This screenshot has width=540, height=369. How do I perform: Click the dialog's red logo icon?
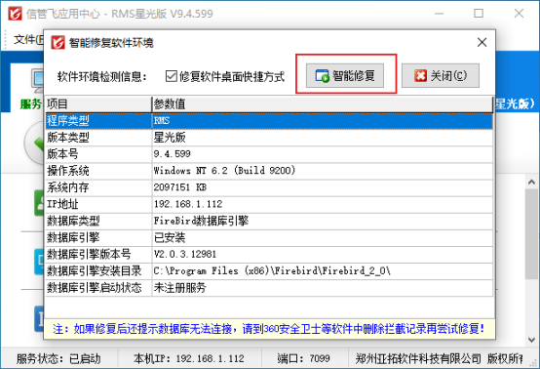click(x=58, y=42)
